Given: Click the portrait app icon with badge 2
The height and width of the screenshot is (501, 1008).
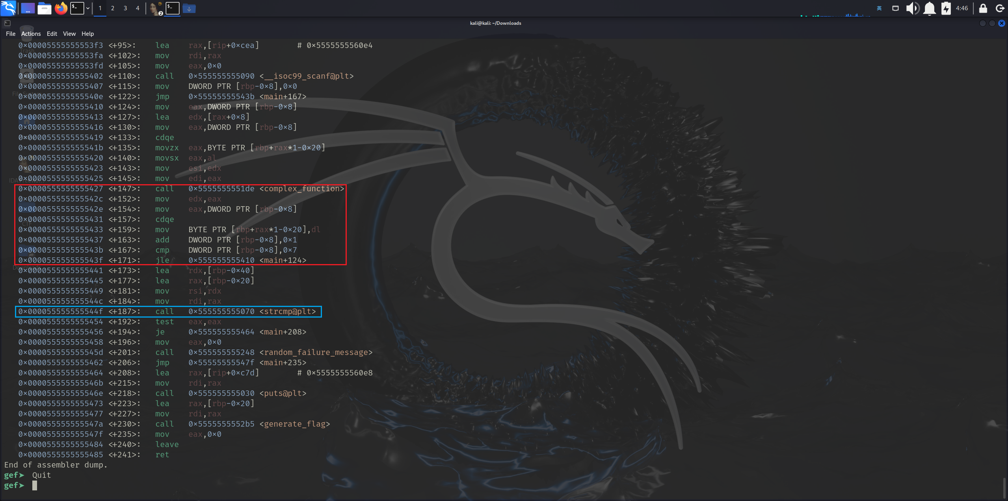Looking at the screenshot, I should pyautogui.click(x=156, y=8).
